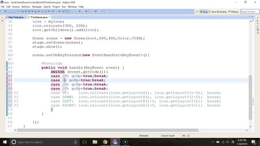The height and width of the screenshot is (146, 260).
Task: Switch to the NewTest.java editor tab
Action: [15, 17]
